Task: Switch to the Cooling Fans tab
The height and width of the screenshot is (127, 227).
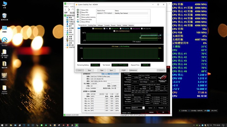Action: (x=92, y=25)
